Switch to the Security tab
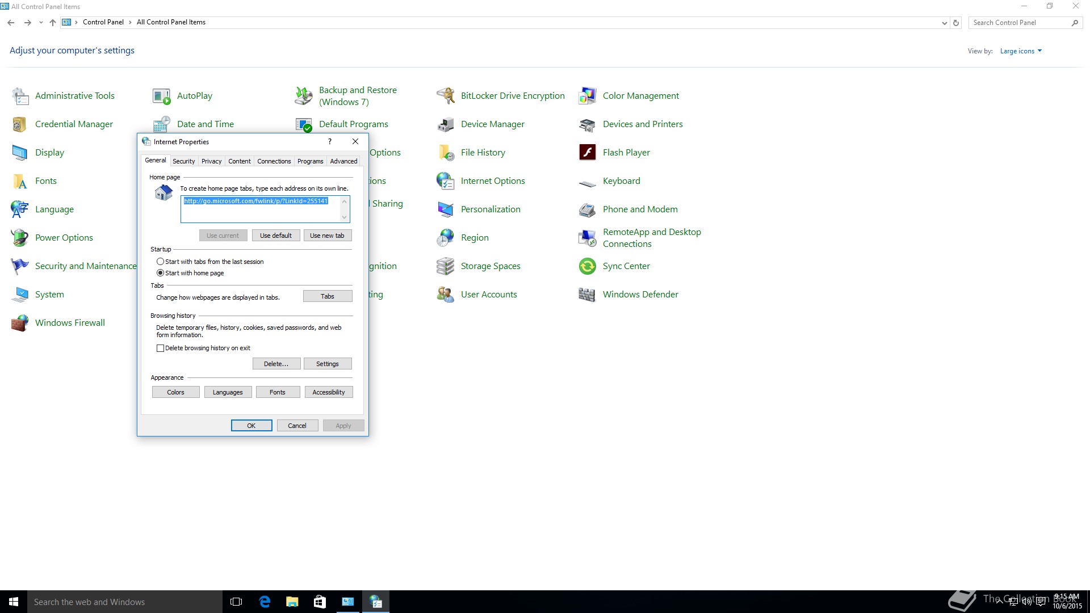 pos(183,161)
